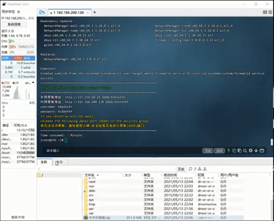
Task: Focus the 命令输入 command input field
Action: point(122,151)
